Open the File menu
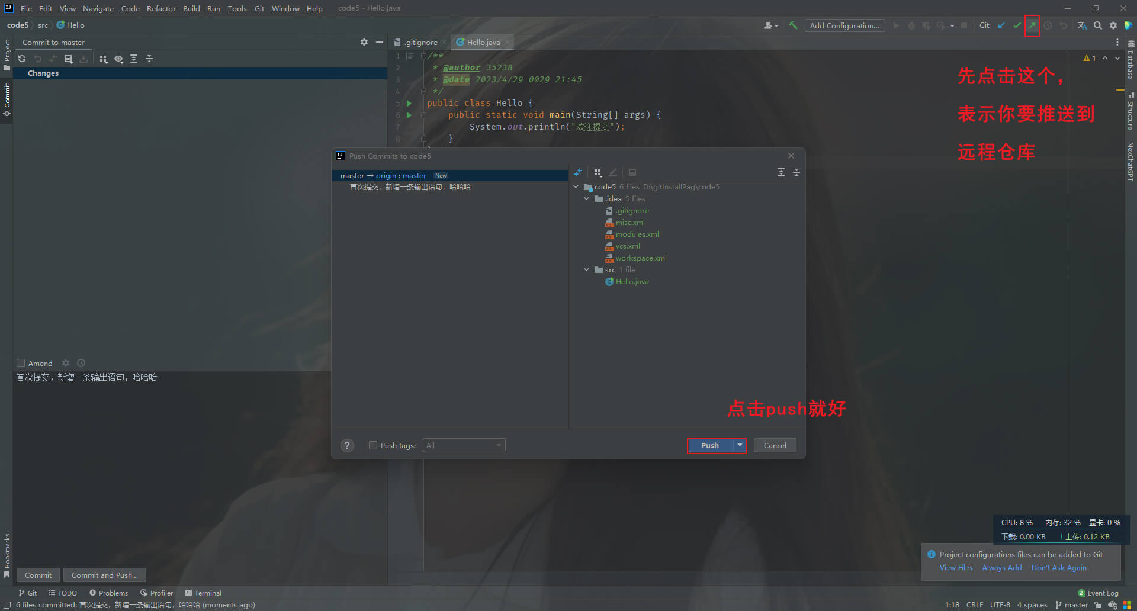Image resolution: width=1137 pixels, height=611 pixels. click(26, 8)
